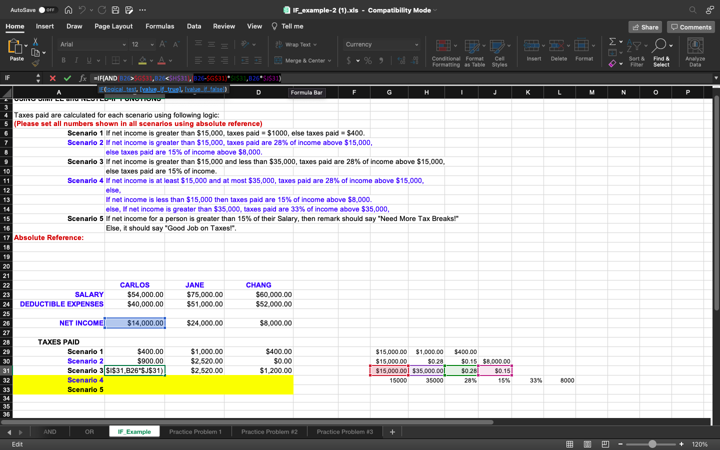Click the Share button

645,27
